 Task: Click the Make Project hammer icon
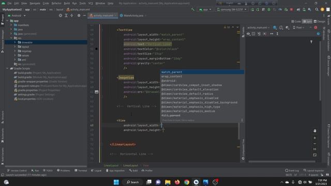click(193, 9)
